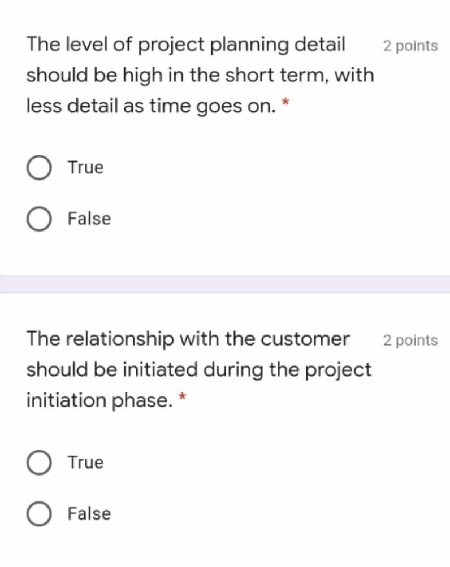Click the True option label text in question two

coord(85,461)
